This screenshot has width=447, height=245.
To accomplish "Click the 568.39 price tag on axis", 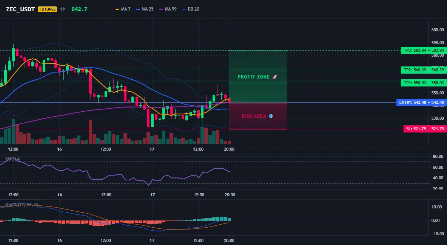I will (437, 70).
